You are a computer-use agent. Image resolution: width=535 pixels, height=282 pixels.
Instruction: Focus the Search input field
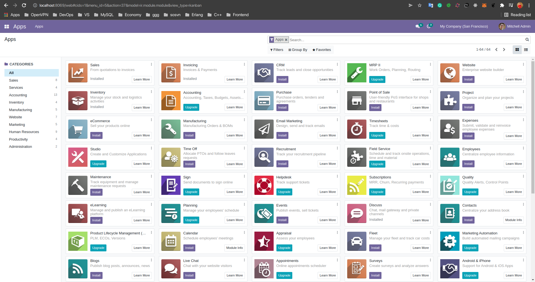point(406,40)
